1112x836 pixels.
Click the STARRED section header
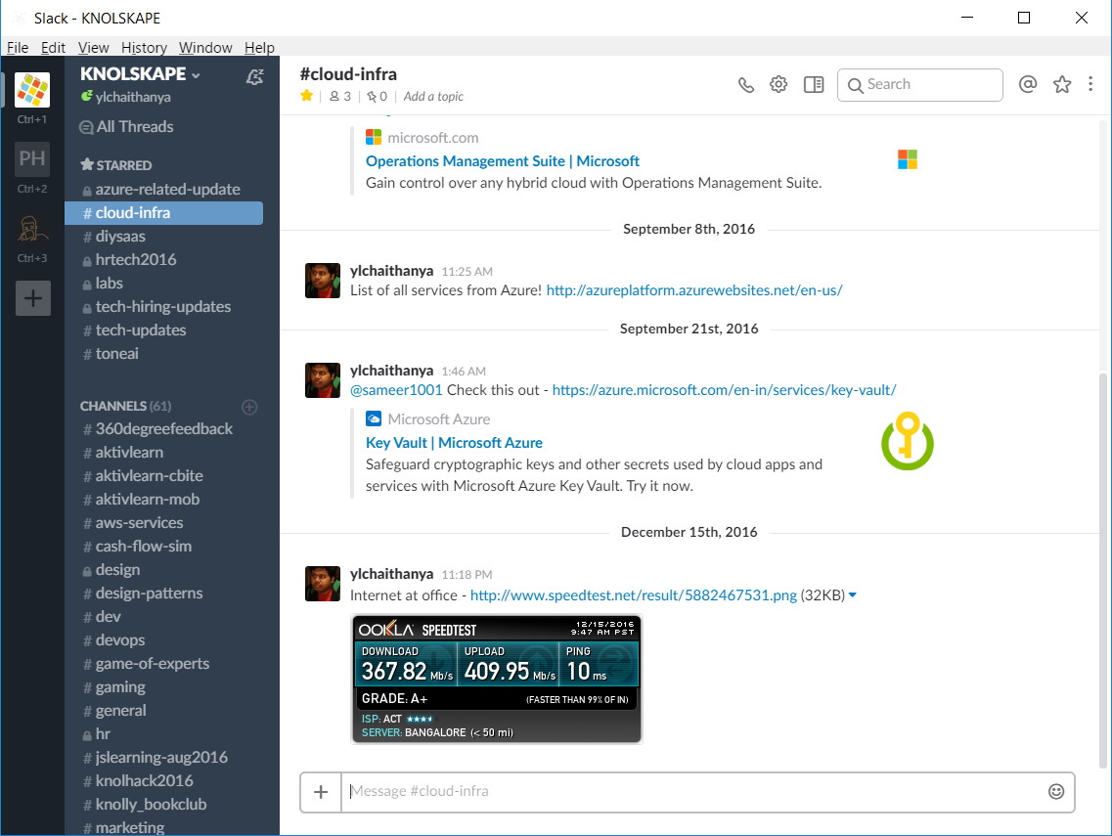coord(116,165)
